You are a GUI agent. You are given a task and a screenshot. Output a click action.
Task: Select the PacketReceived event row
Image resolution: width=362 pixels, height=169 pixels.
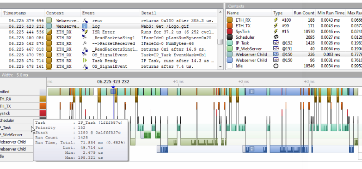coord(109,43)
